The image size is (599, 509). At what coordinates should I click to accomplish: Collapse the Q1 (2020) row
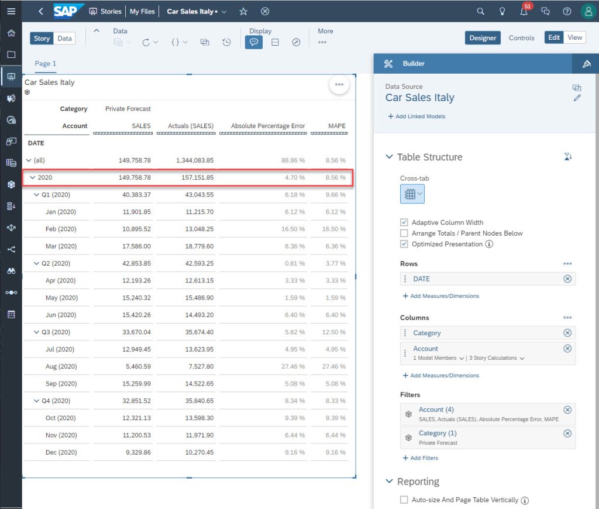36,194
